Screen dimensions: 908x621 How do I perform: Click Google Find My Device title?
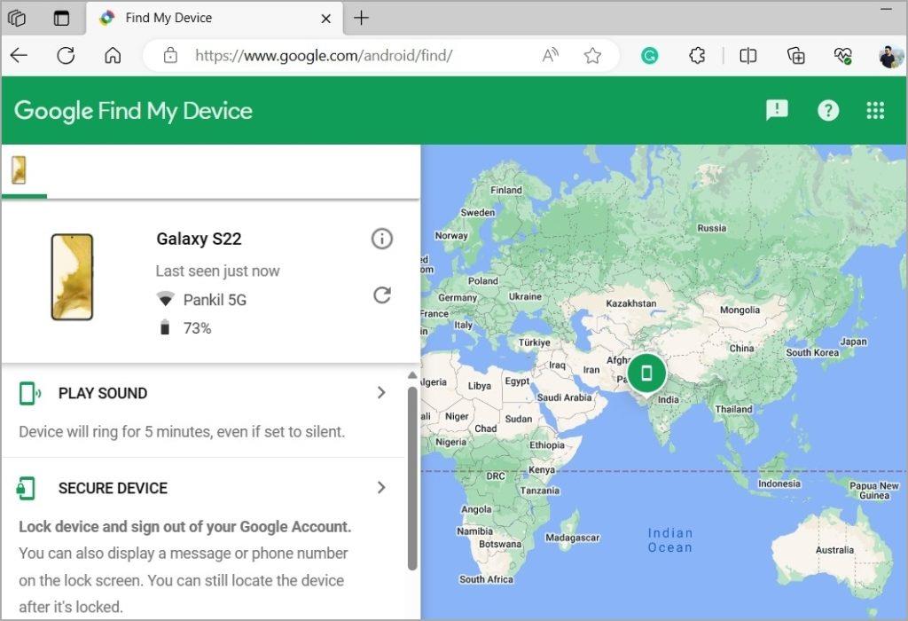[133, 111]
